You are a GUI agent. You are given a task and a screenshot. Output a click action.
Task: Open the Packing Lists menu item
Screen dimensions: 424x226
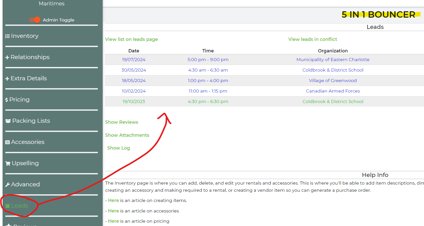tap(31, 121)
